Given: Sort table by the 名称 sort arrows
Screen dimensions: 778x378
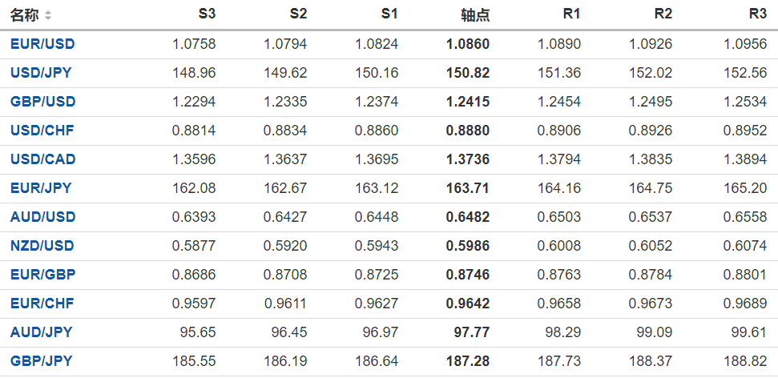Looking at the screenshot, I should [x=48, y=15].
